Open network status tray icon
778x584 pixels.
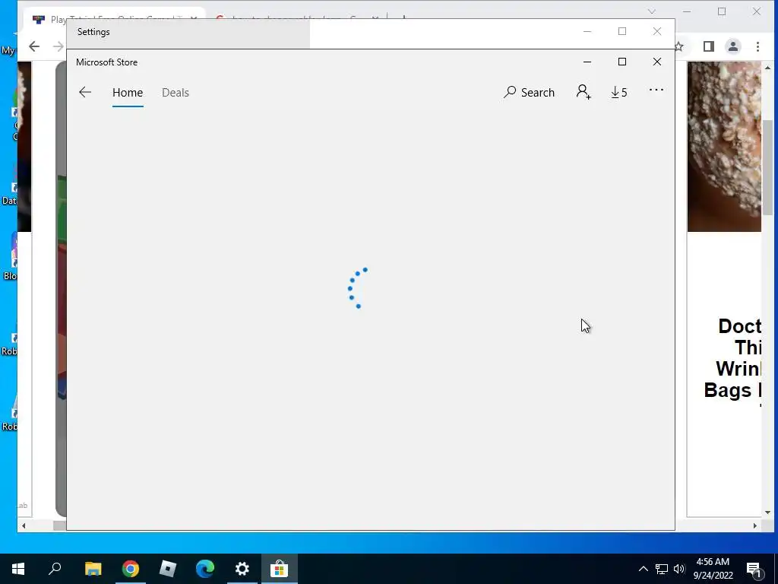(662, 569)
